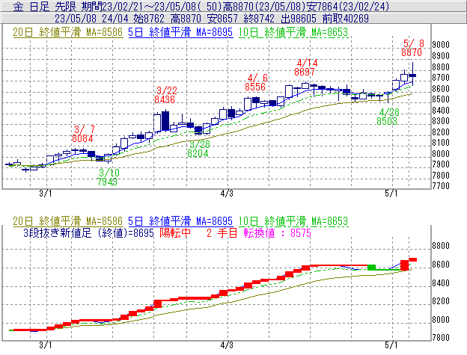Select the 3/22 8436 high label
The image size is (467, 355).
pyautogui.click(x=165, y=95)
